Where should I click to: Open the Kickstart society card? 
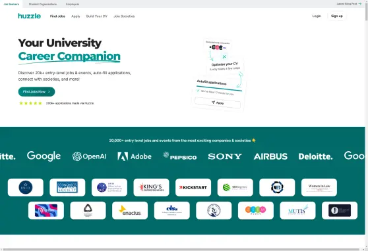point(193,187)
